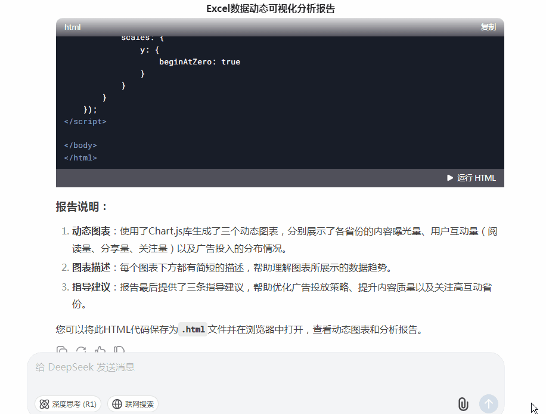Viewport: 546px width, 414px height.
Task: Toggle DeepThink (R1) mode
Action: tap(68, 404)
